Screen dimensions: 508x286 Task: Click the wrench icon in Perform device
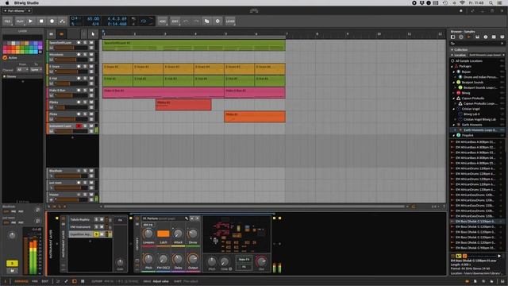(x=187, y=218)
